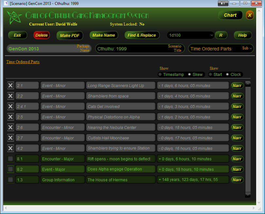Image resolution: width=265 pixels, height=214 pixels.
Task: Click the red Delete button
Action: (x=42, y=35)
